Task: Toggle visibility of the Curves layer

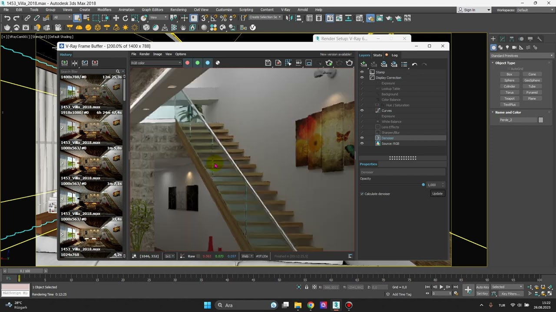Action: (x=362, y=110)
